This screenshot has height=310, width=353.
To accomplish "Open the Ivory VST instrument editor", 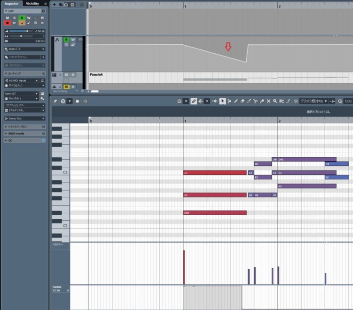I will click(x=43, y=93).
